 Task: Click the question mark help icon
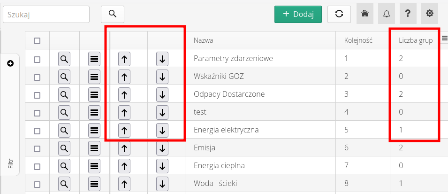click(x=408, y=14)
